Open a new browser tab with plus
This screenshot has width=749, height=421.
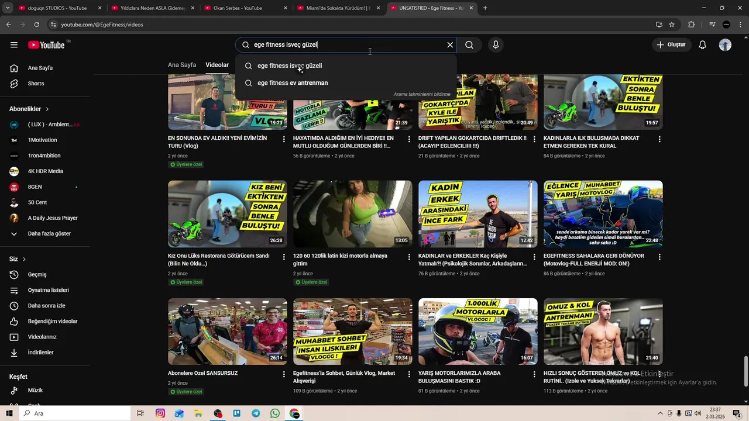pyautogui.click(x=485, y=8)
